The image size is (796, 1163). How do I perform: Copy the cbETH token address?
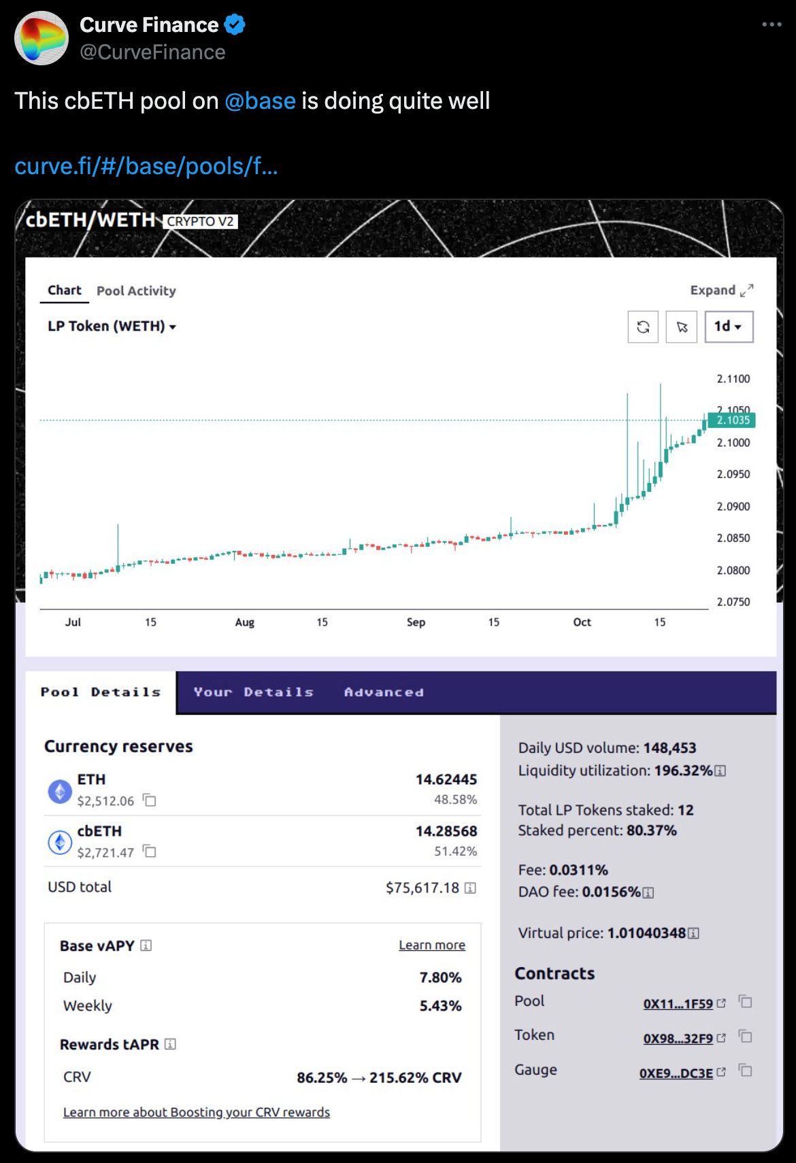150,852
